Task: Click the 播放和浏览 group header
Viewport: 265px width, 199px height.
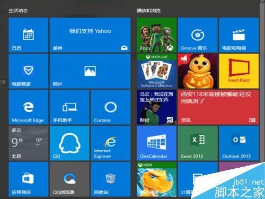Action: click(x=148, y=11)
